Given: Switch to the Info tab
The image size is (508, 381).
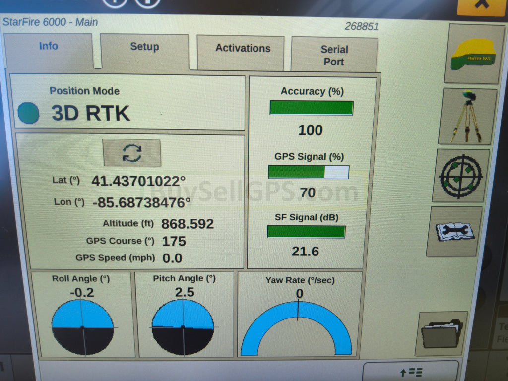Looking at the screenshot, I should (48, 47).
